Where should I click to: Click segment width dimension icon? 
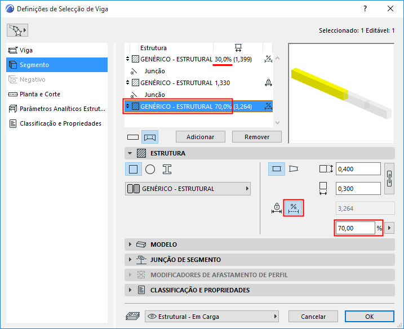pos(323,189)
